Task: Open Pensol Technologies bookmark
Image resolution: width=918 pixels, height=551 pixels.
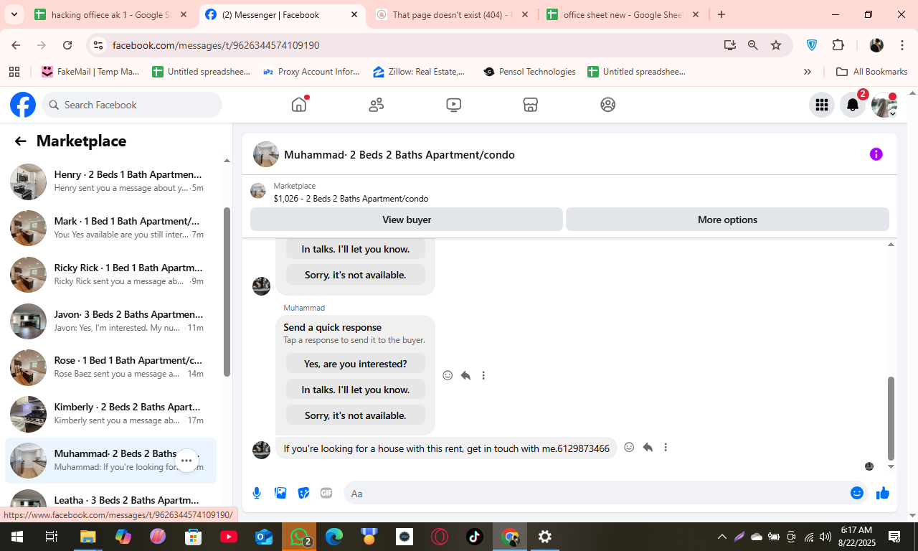Action: pos(530,72)
